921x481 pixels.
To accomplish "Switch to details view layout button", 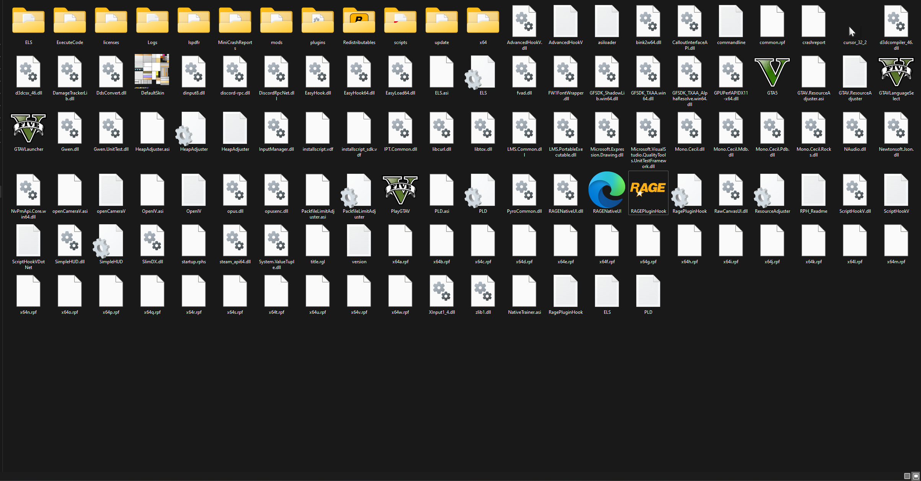I will pos(907,476).
